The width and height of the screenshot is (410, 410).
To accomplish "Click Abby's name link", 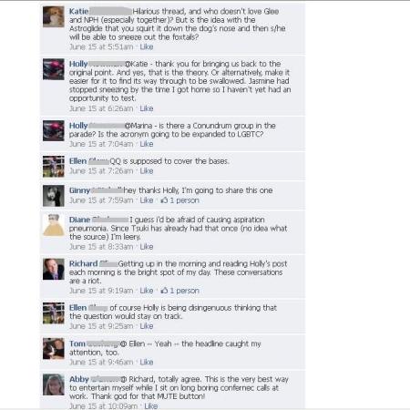I will 79,379.
